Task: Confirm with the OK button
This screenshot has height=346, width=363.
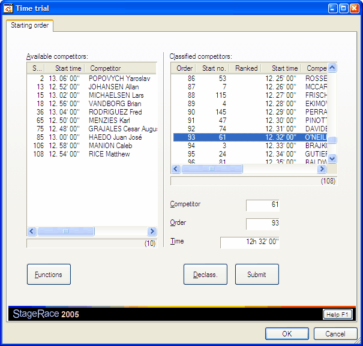Action: (287, 333)
